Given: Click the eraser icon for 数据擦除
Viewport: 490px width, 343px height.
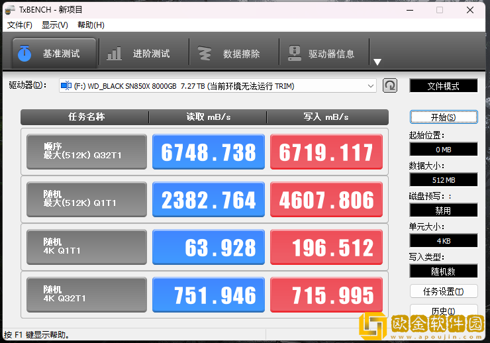Looking at the screenshot, I should 205,54.
